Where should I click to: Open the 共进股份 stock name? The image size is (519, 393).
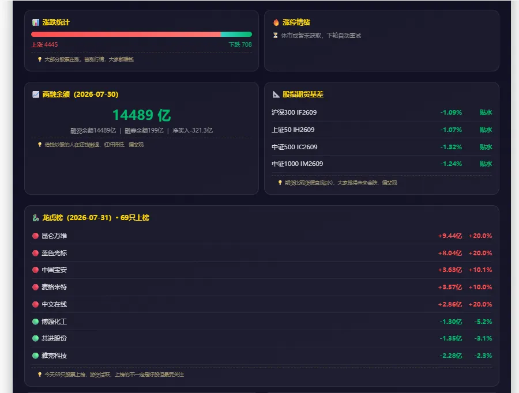pyautogui.click(x=54, y=338)
